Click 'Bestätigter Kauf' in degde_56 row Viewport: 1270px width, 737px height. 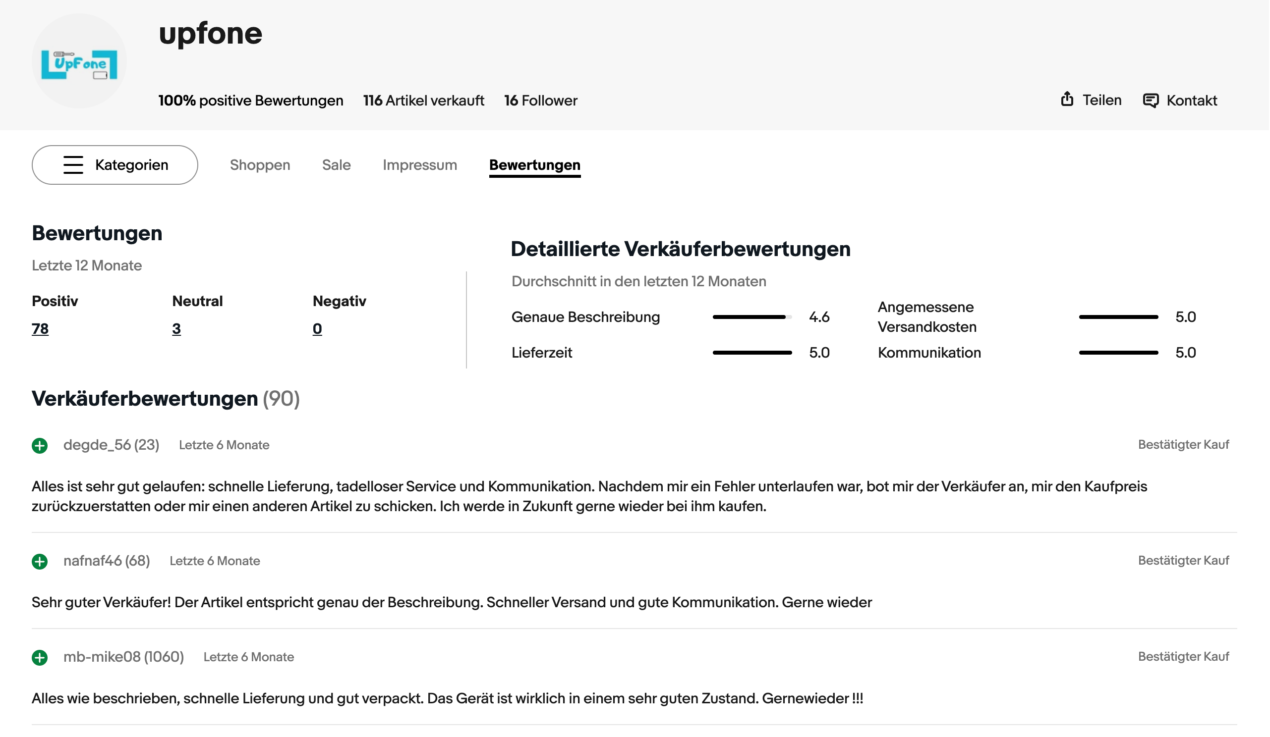click(1184, 445)
